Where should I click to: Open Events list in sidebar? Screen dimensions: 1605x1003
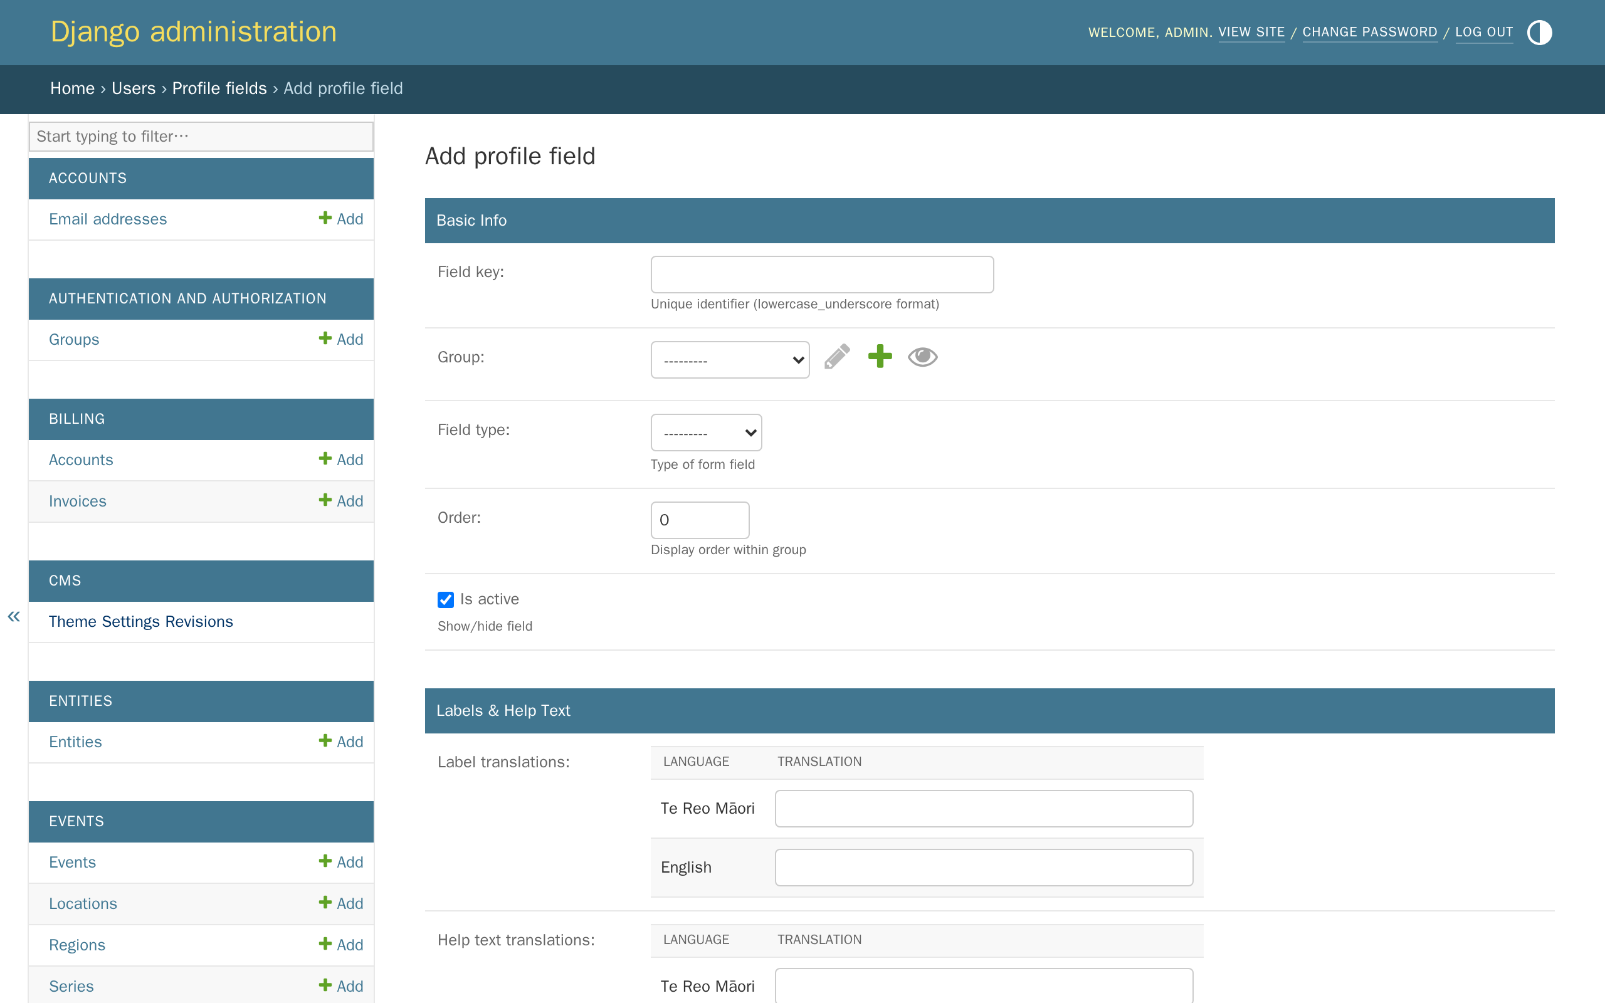click(x=72, y=862)
